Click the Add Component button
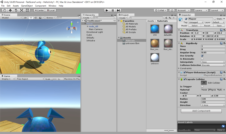 (x=201, y=111)
